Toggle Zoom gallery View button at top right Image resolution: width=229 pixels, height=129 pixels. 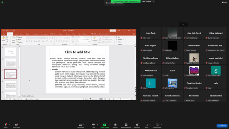pyautogui.click(x=225, y=3)
